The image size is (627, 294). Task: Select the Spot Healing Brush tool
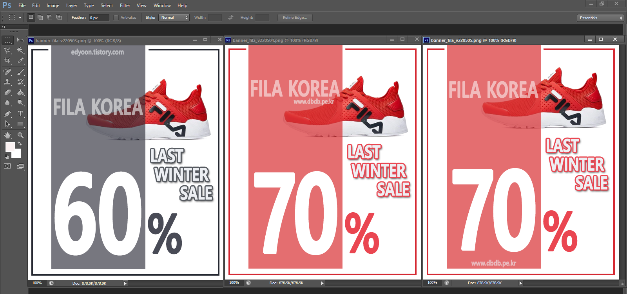coord(7,72)
